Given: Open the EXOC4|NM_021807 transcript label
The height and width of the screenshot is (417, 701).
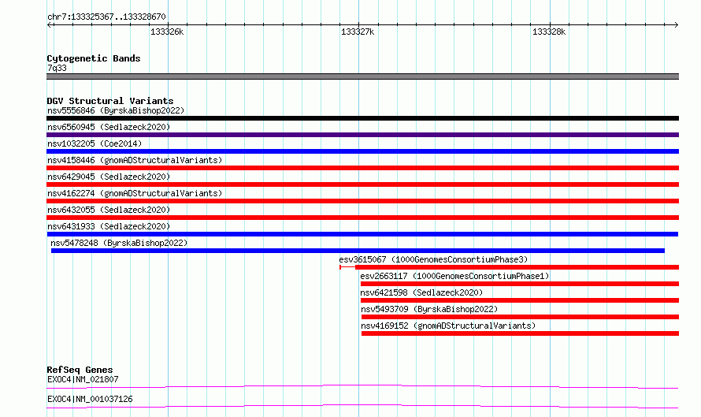Looking at the screenshot, I should coord(83,379).
